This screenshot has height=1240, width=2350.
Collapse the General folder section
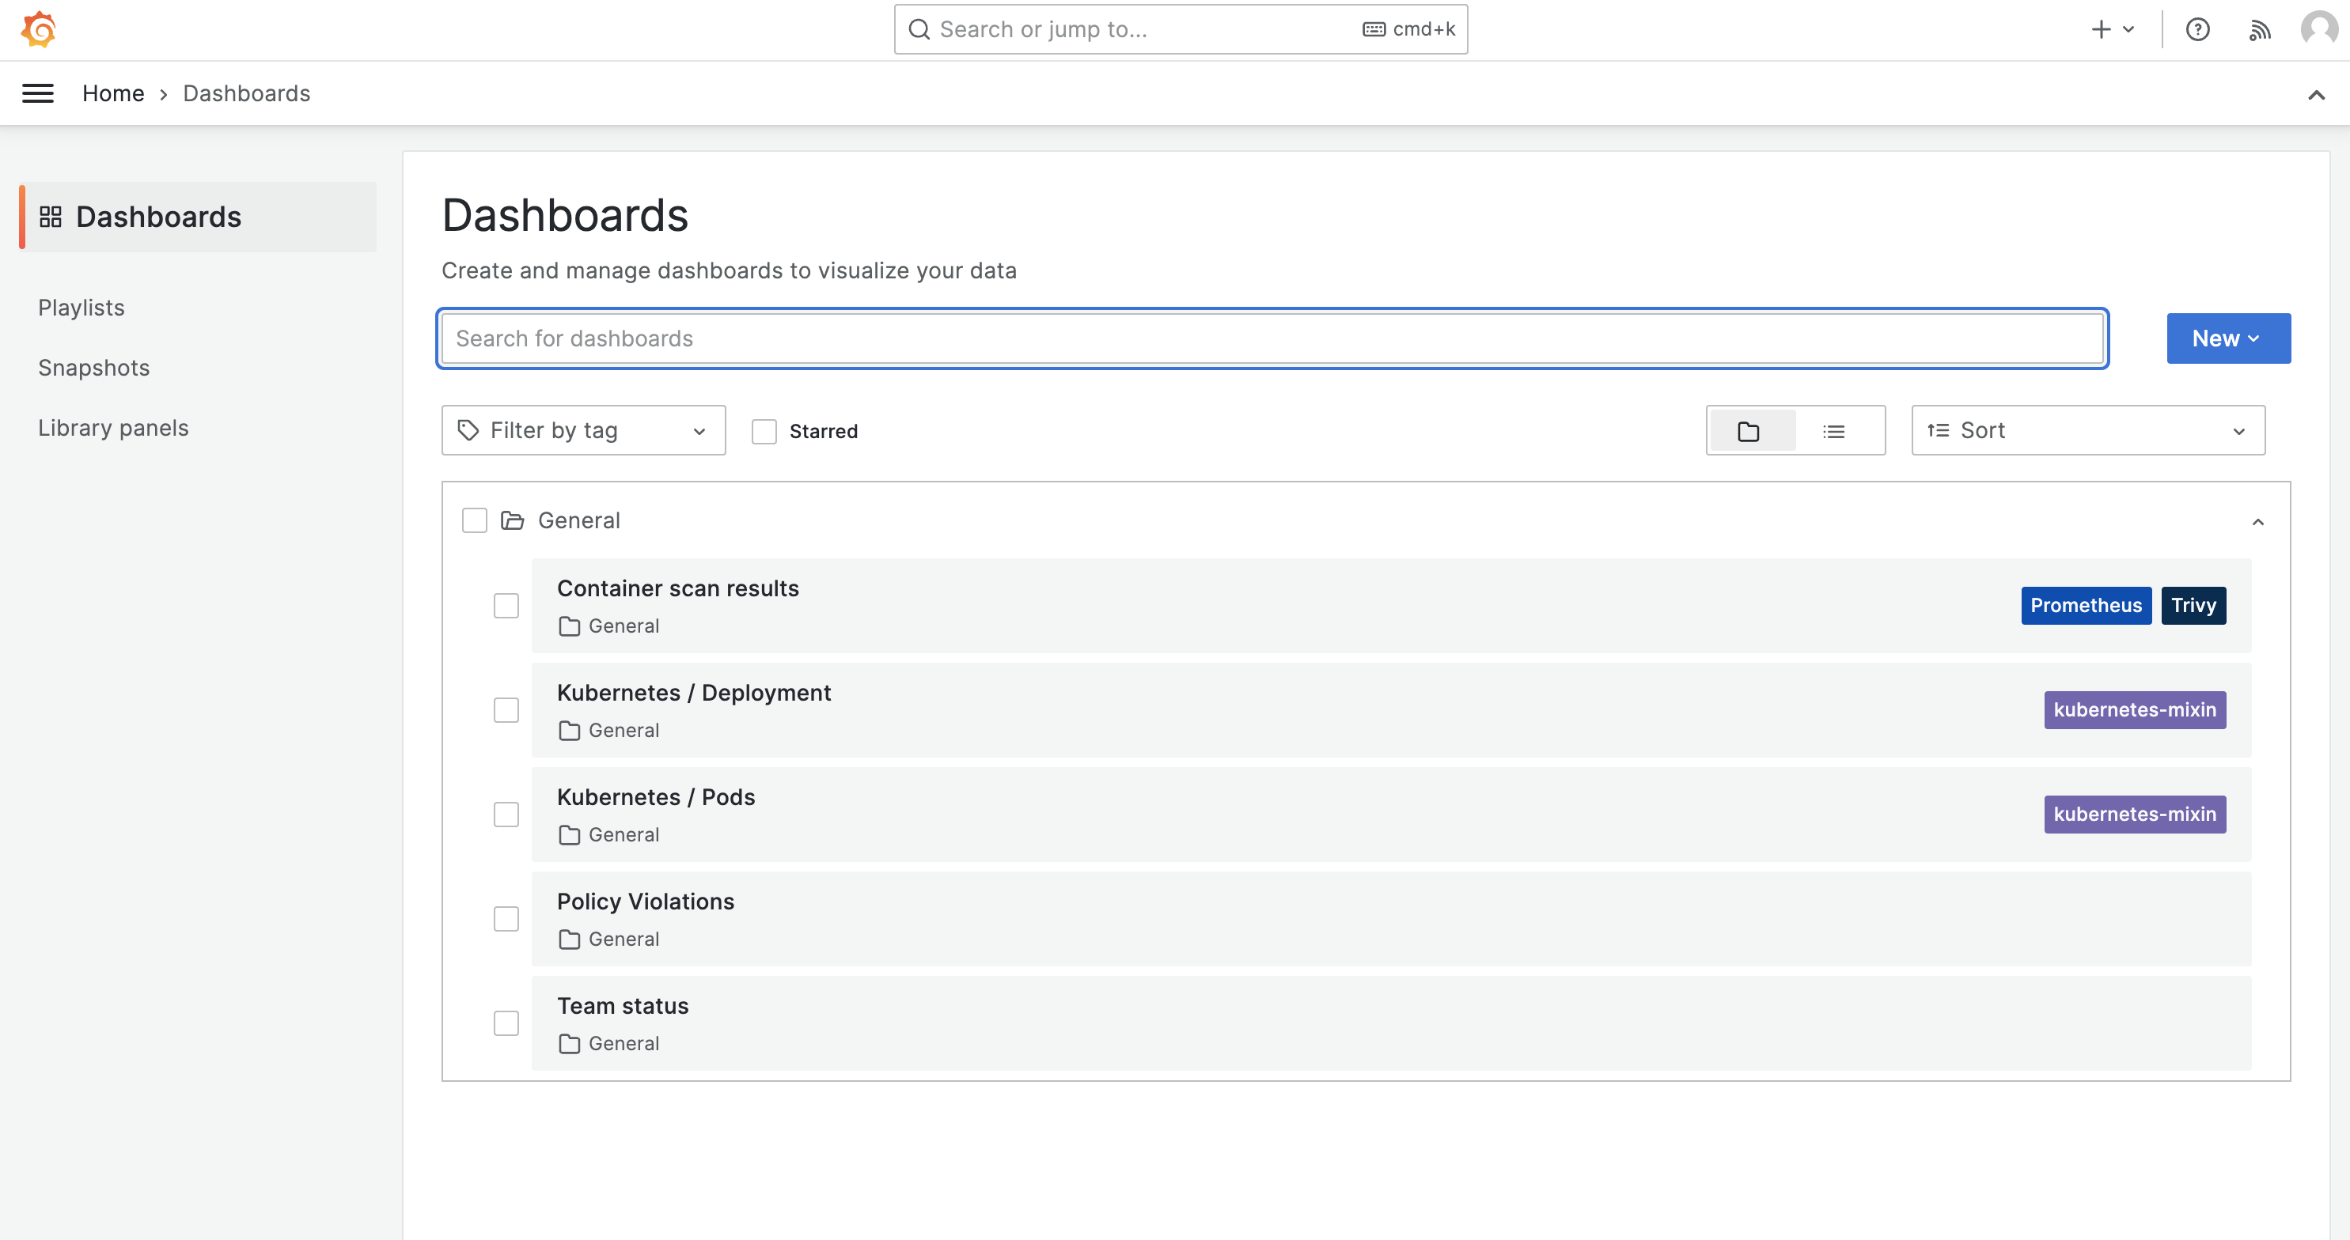(x=2258, y=521)
